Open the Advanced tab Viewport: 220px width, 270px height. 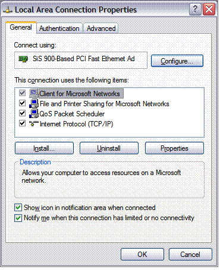(x=101, y=28)
